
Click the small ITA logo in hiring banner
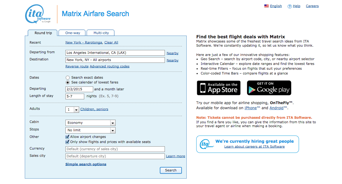206,144
